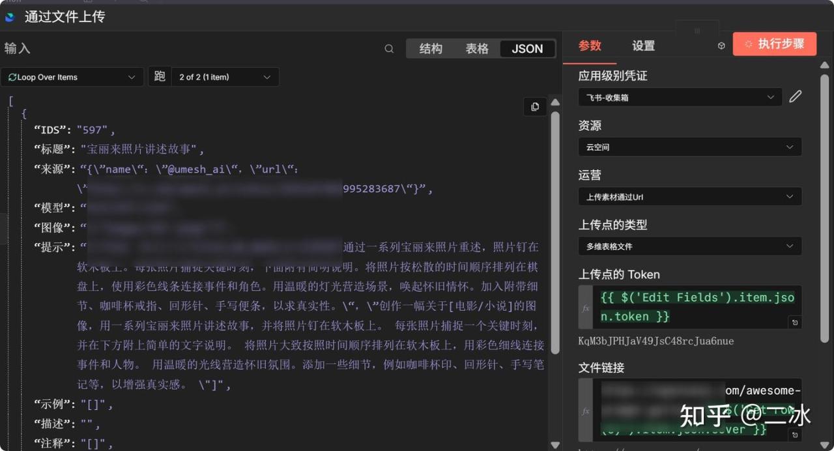The image size is (834, 451).
Task: Open expression editor for 文件链接 field
Action: [x=794, y=435]
